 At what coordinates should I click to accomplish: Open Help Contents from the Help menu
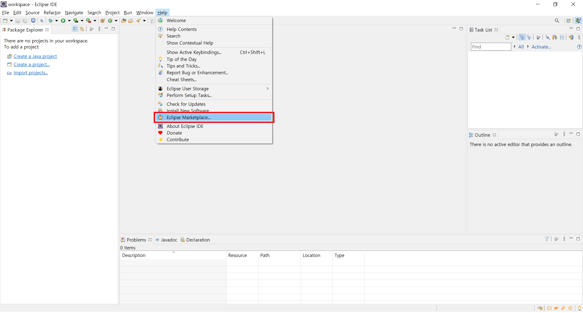(x=214, y=29)
